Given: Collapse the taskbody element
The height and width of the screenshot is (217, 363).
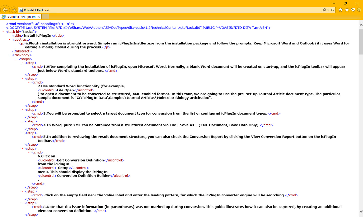Looking at the screenshot, I should [10, 55].
